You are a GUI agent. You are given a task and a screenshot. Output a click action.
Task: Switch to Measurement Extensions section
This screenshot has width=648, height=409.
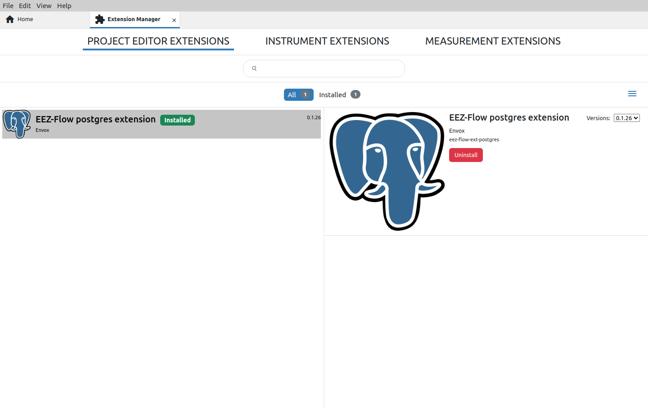[x=493, y=41]
